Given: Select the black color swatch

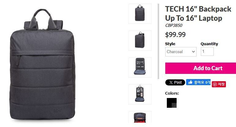Looking at the screenshot, I should point(172,103).
